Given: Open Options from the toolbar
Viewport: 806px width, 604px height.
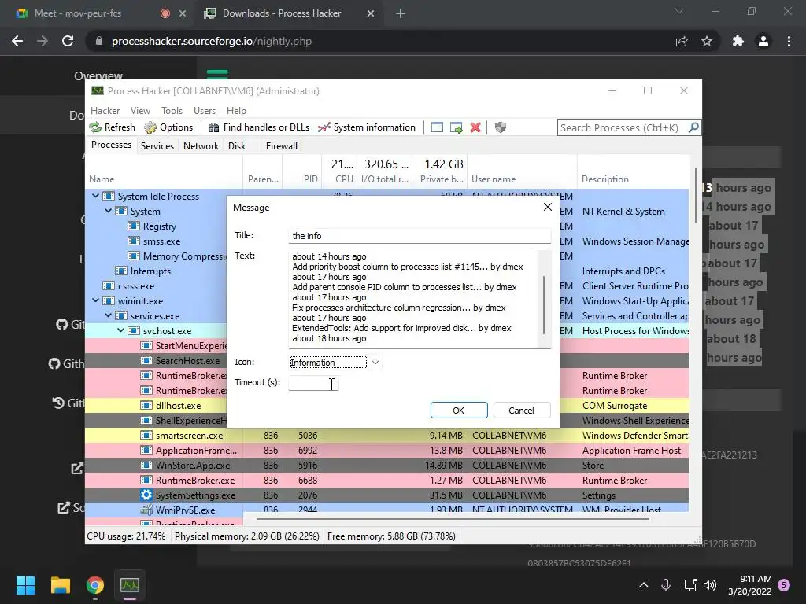Looking at the screenshot, I should [168, 127].
